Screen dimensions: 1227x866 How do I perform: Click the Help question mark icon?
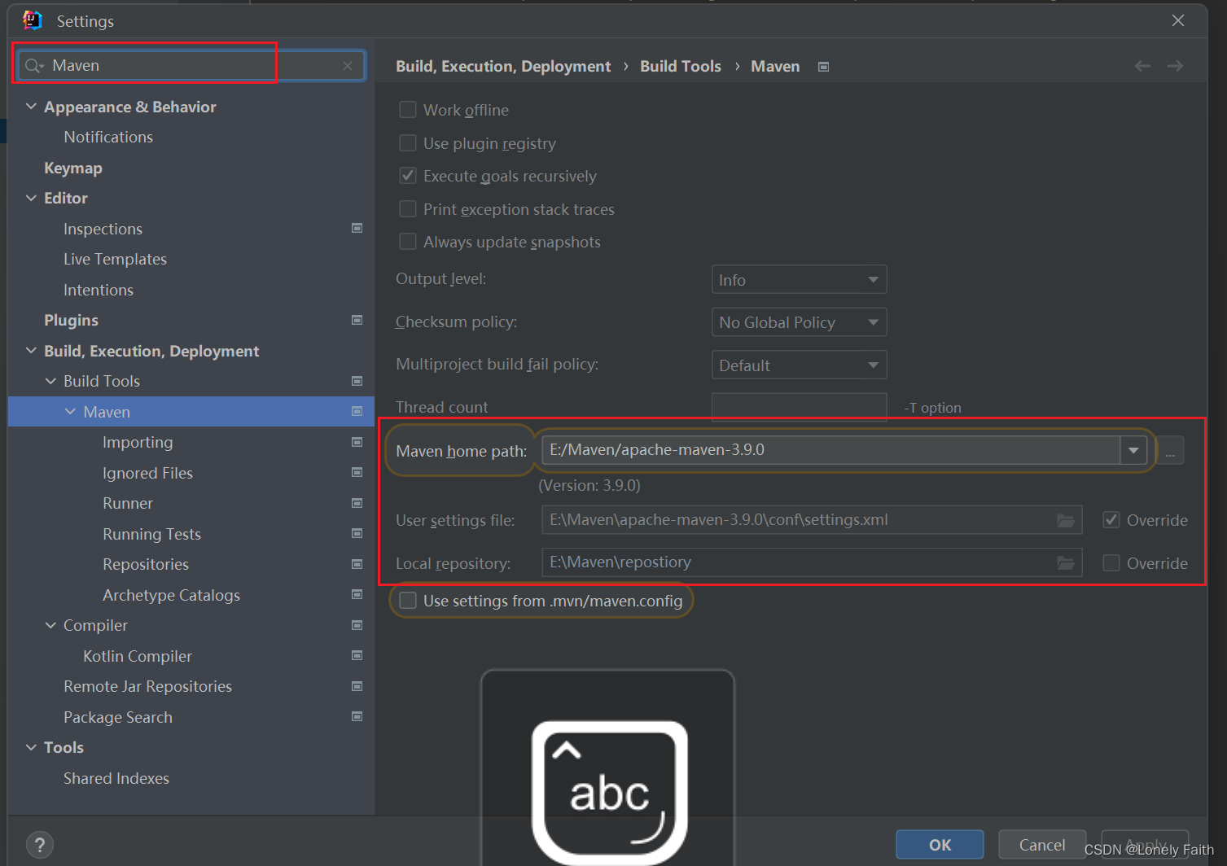pos(39,844)
